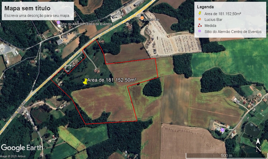Click the 'Rod. do Xisto' road label

tap(19, 110)
